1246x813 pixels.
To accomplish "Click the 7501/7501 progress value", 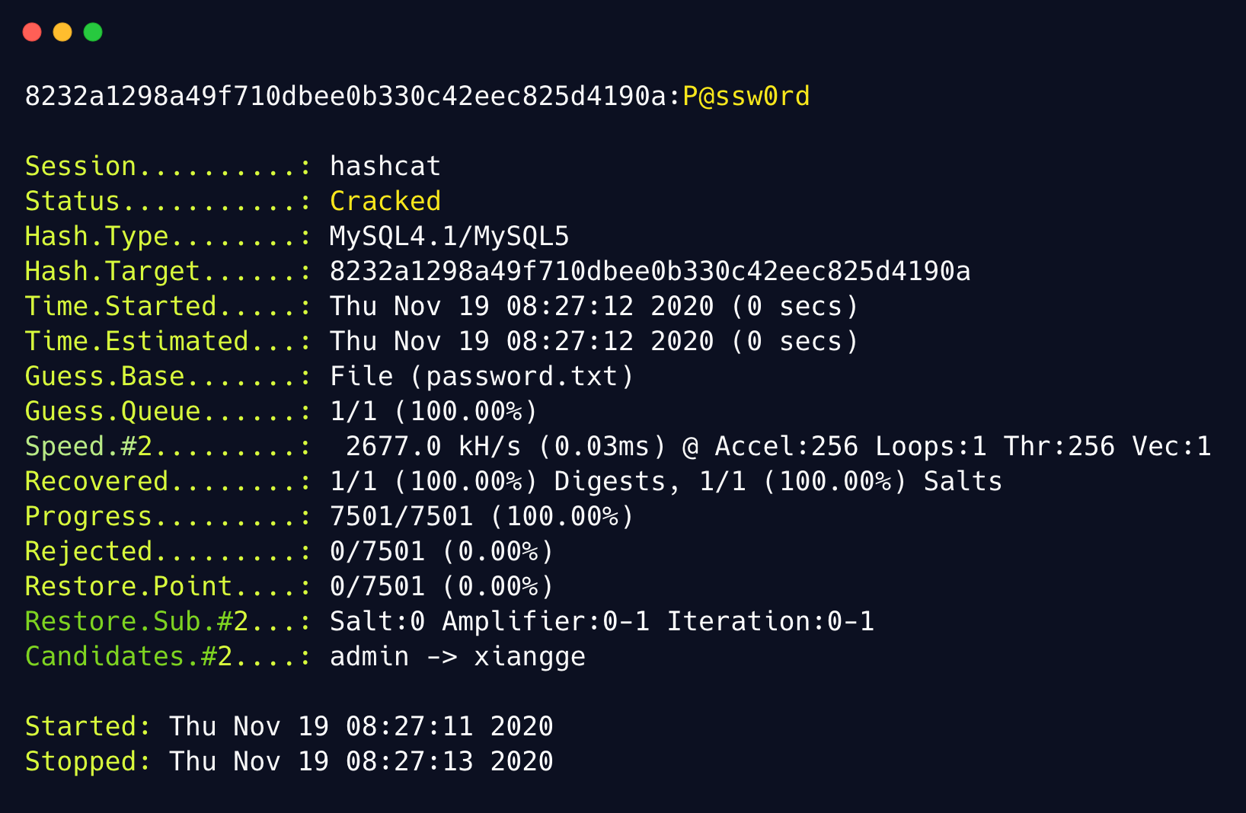I will coord(401,516).
